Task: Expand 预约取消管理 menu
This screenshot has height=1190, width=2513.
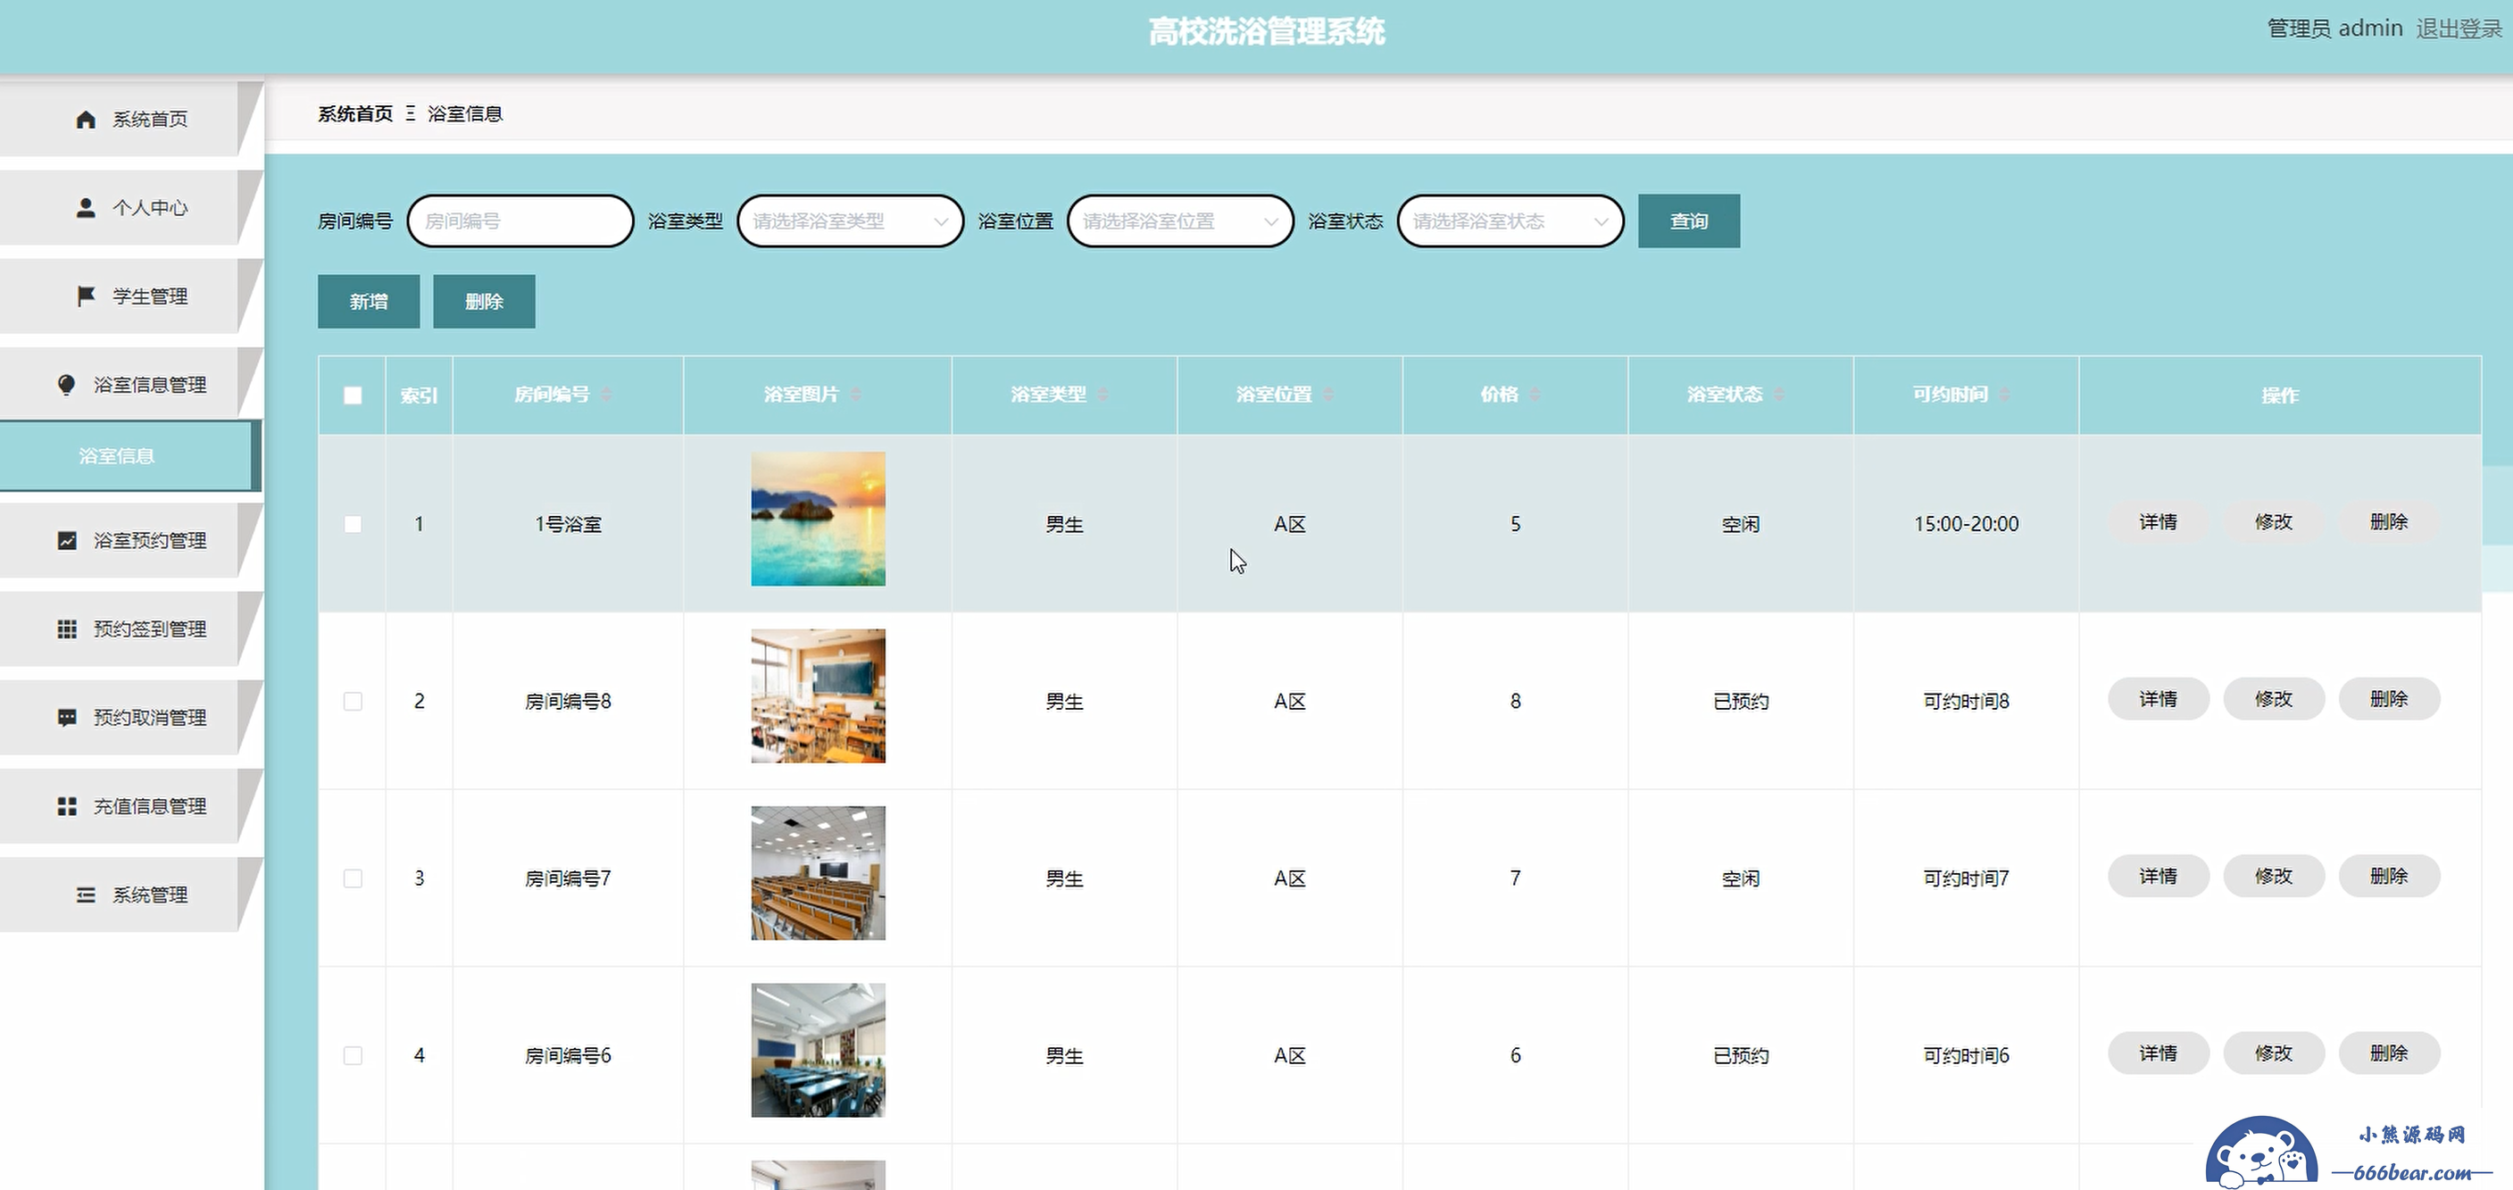Action: pyautogui.click(x=130, y=718)
